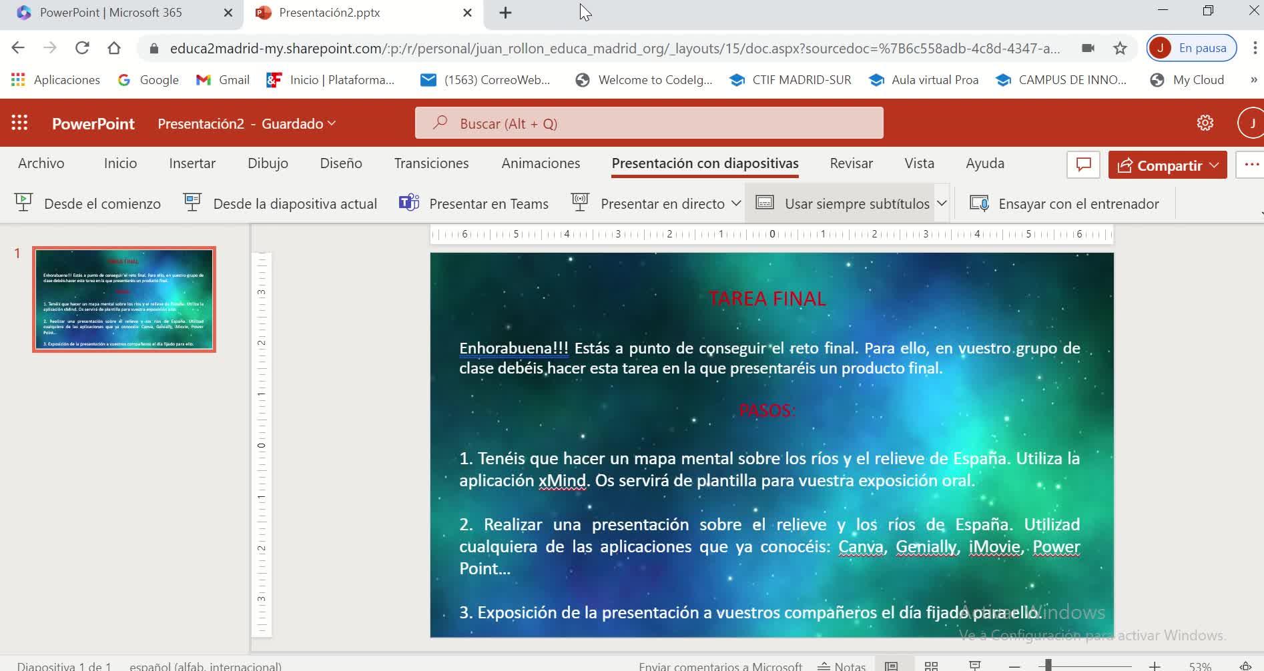Go back in the browser
The height and width of the screenshot is (671, 1264).
18,48
